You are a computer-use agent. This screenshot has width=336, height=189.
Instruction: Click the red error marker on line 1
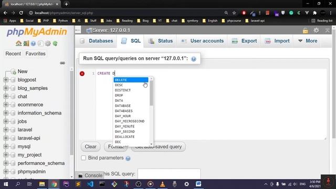pyautogui.click(x=82, y=73)
